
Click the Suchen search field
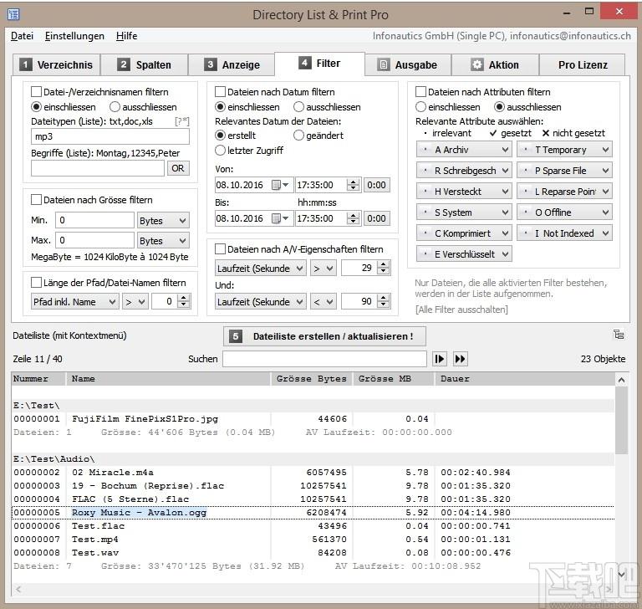click(324, 359)
